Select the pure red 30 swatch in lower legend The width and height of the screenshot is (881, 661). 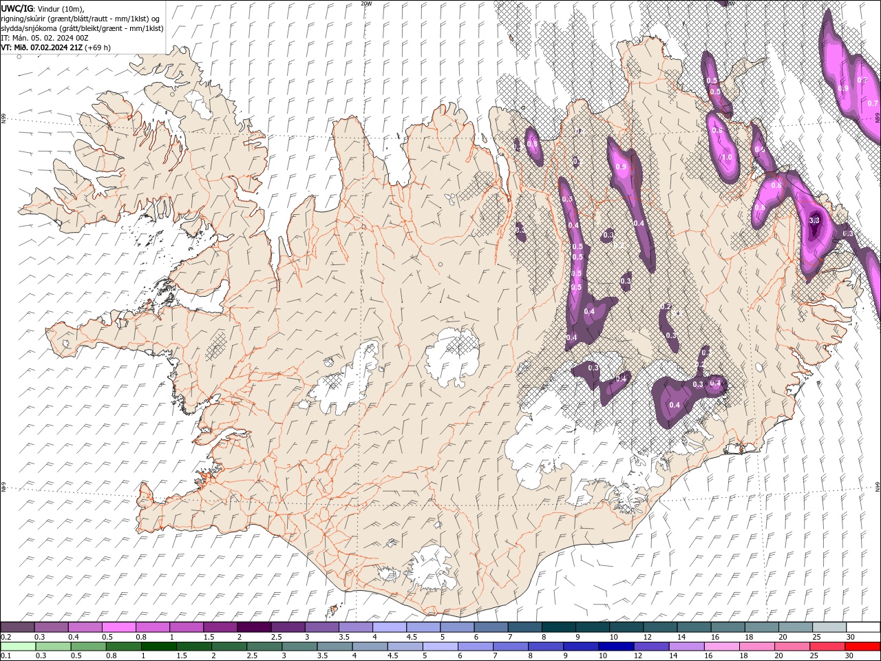[x=863, y=647]
